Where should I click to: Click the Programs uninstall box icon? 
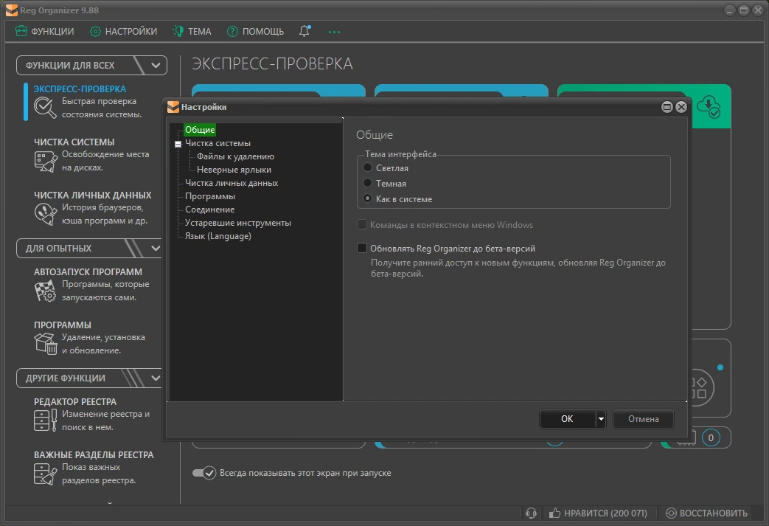click(x=46, y=344)
